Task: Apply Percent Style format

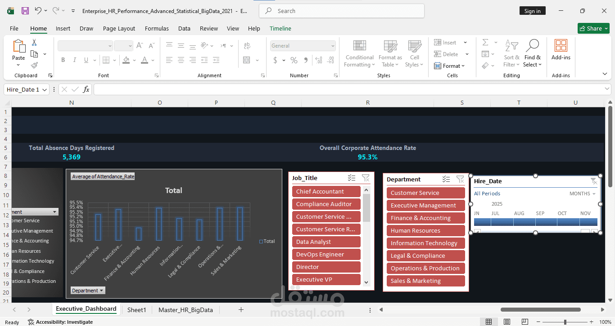Action: point(294,60)
